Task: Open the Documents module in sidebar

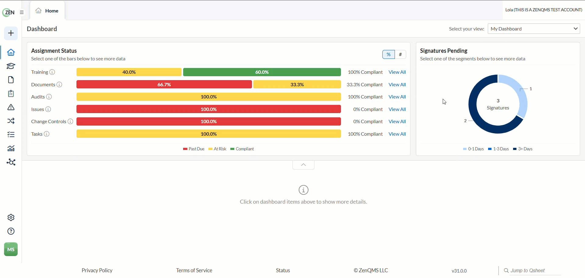Action: click(x=11, y=80)
